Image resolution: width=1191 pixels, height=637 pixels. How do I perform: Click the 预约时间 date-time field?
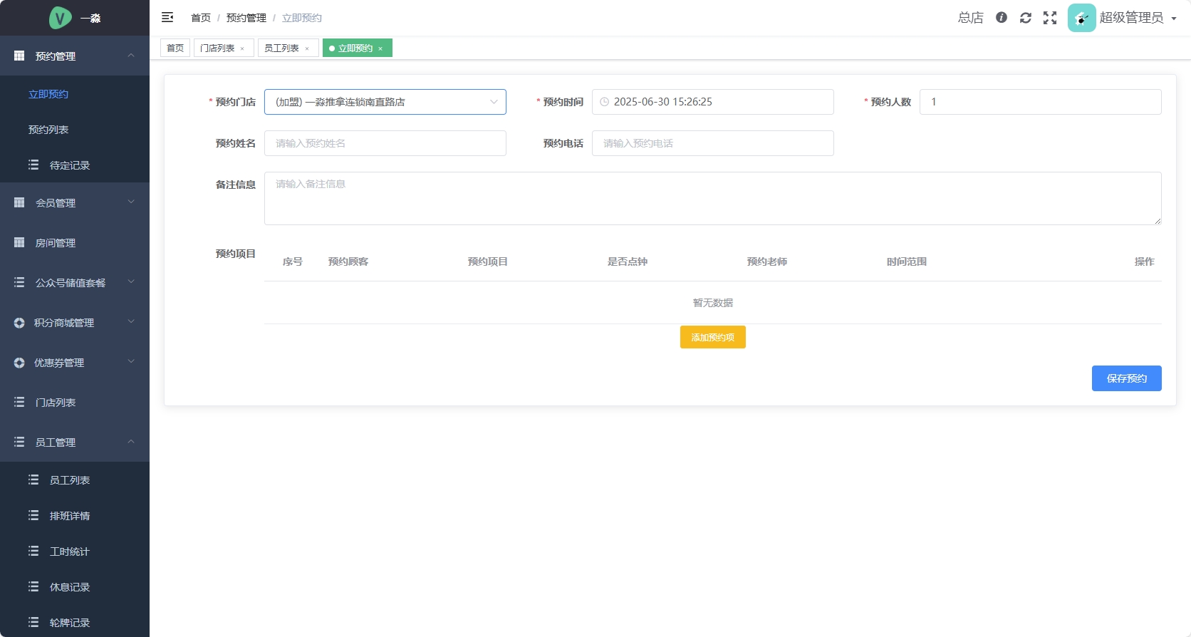[x=712, y=102]
